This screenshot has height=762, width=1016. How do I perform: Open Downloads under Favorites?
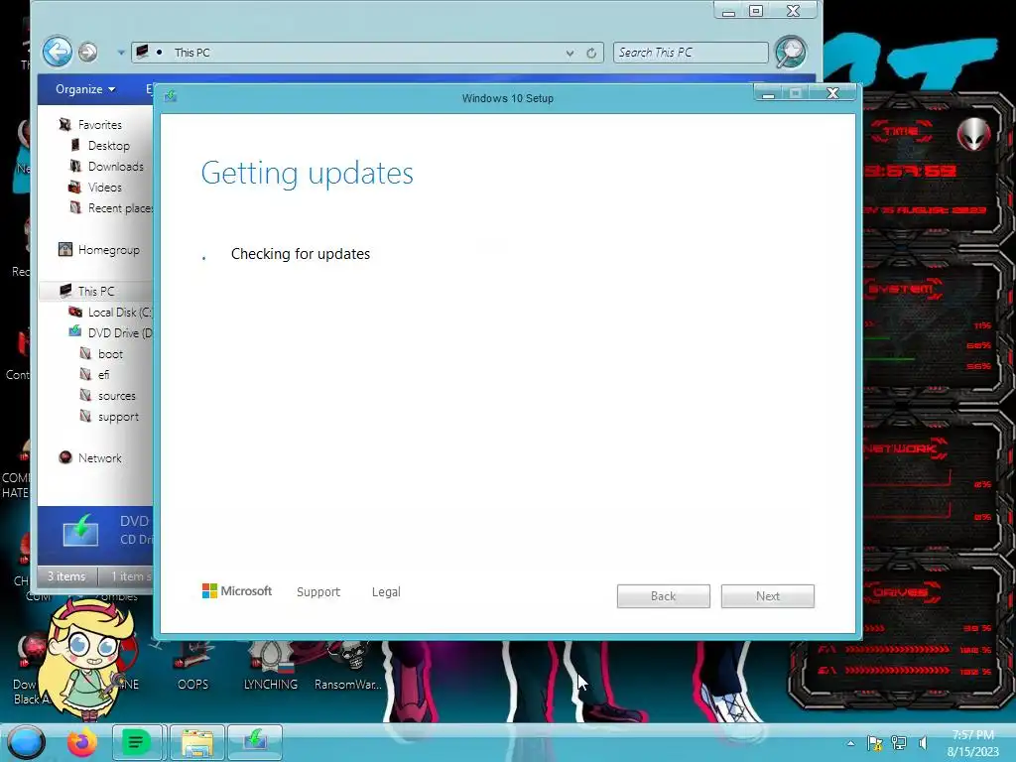pyautogui.click(x=115, y=167)
